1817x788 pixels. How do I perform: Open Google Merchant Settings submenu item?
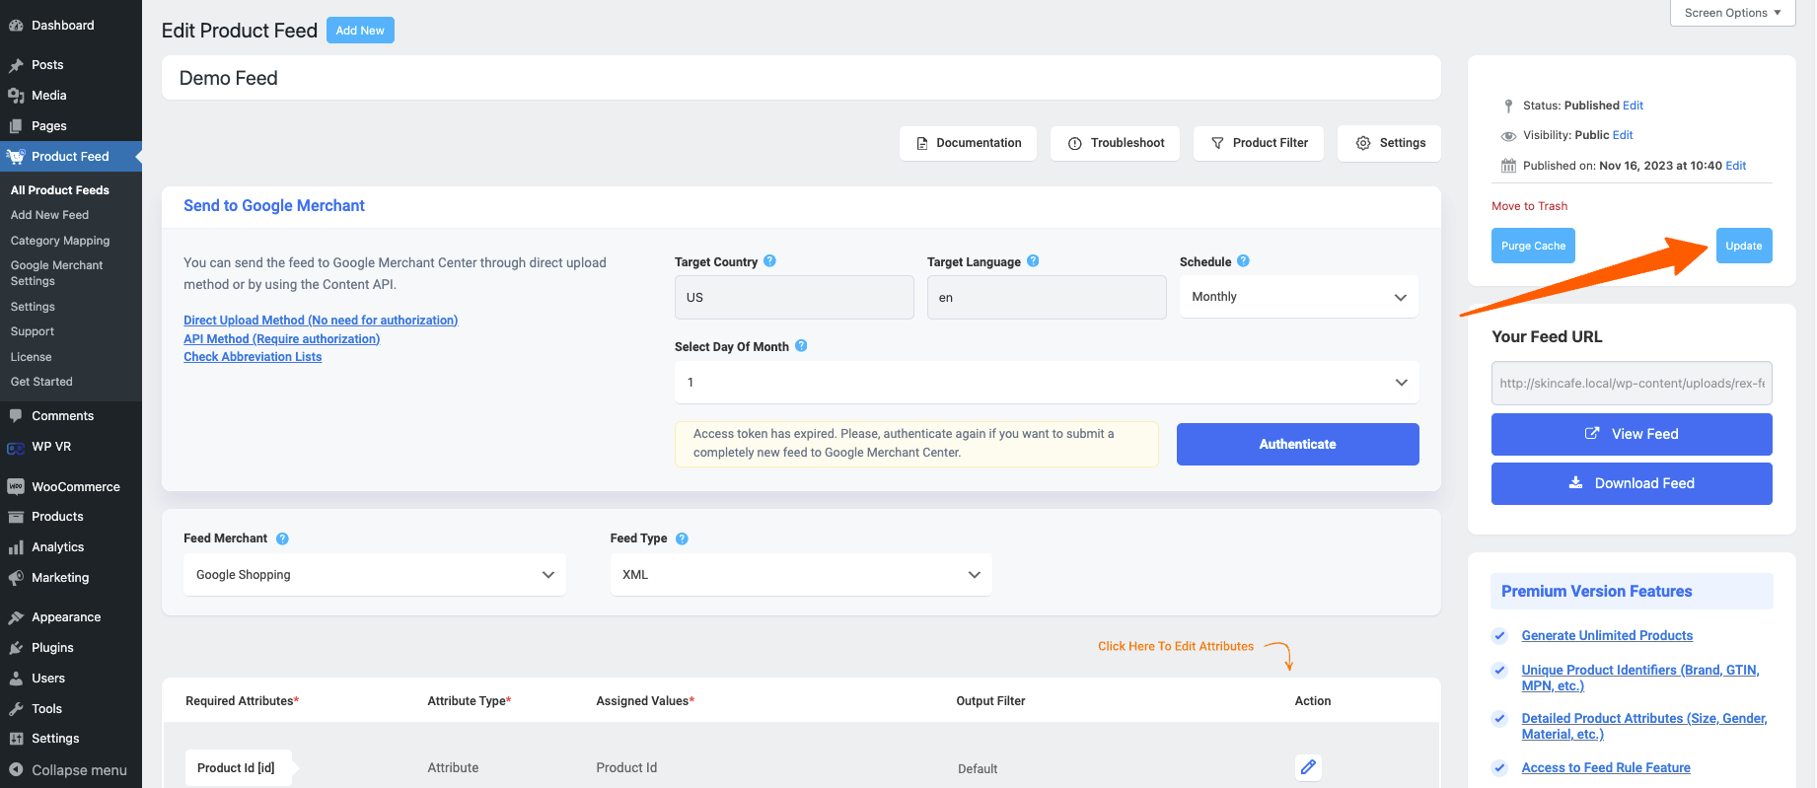click(x=56, y=273)
